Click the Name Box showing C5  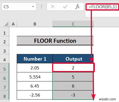19,7
